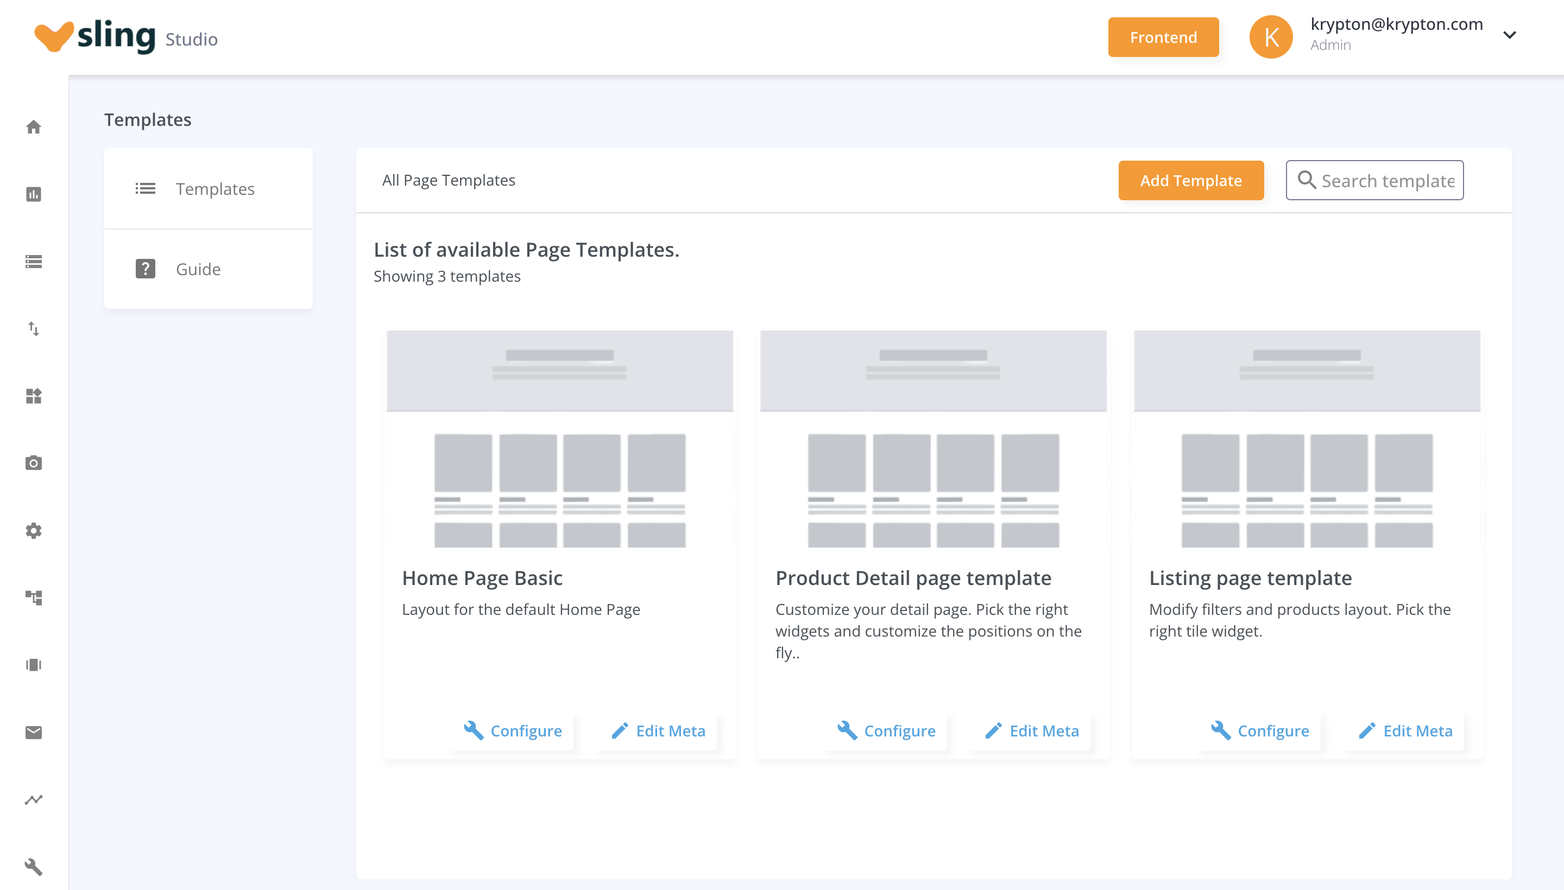
Task: Open the mail envelope sidebar icon
Action: coord(34,732)
